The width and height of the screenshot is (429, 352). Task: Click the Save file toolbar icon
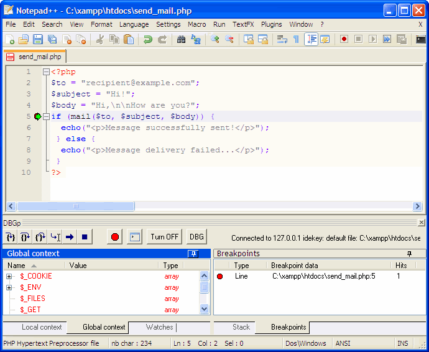(x=38, y=39)
